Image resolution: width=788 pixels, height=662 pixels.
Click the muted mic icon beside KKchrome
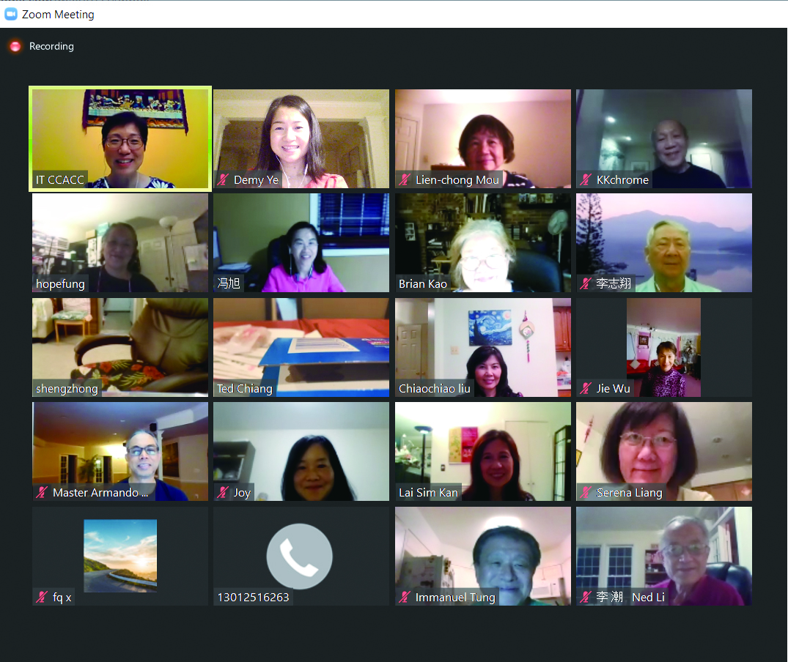click(586, 179)
